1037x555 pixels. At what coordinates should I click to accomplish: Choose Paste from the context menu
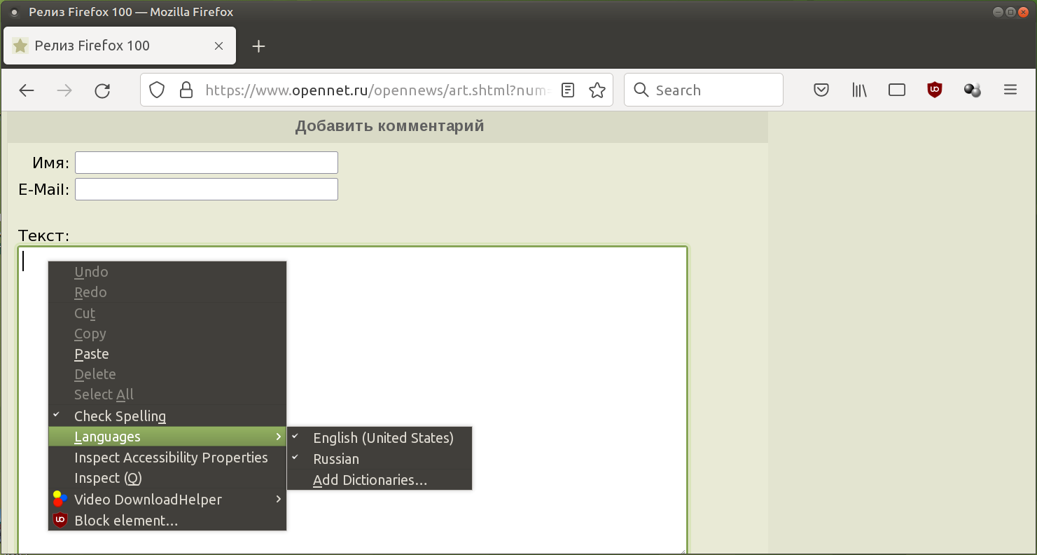(167, 354)
